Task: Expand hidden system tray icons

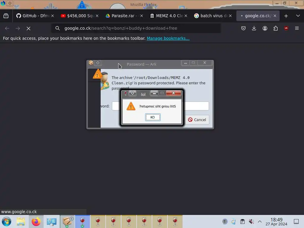Action: (x=260, y=221)
